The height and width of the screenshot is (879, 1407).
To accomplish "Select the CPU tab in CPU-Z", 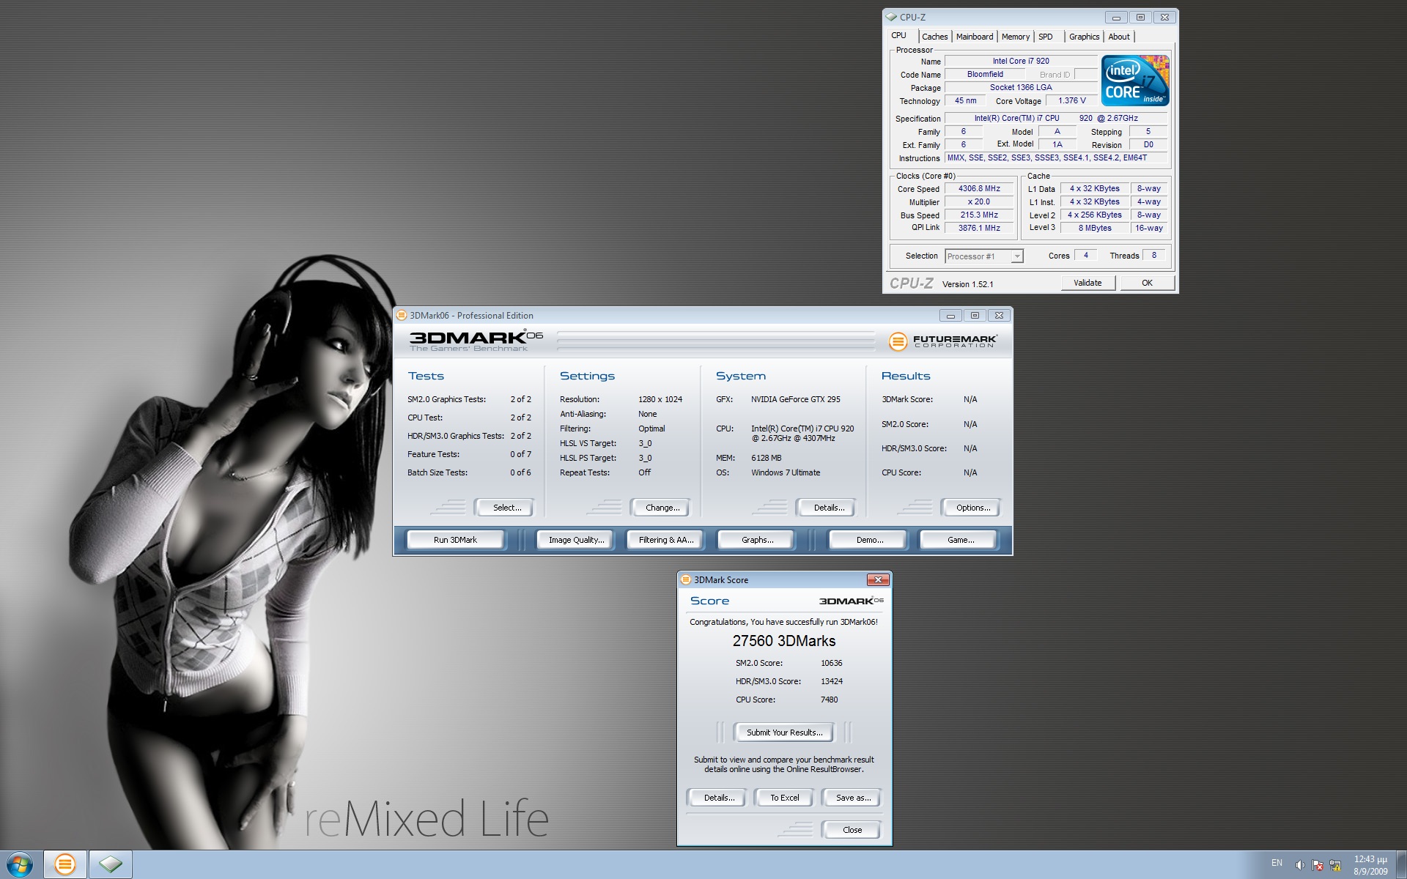I will 899,35.
